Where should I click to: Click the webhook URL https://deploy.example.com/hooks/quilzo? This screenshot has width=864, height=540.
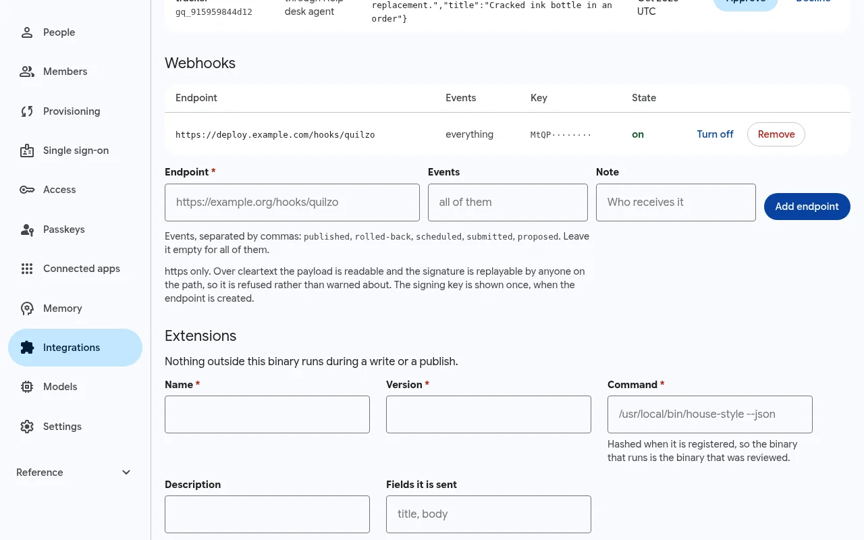tap(275, 135)
